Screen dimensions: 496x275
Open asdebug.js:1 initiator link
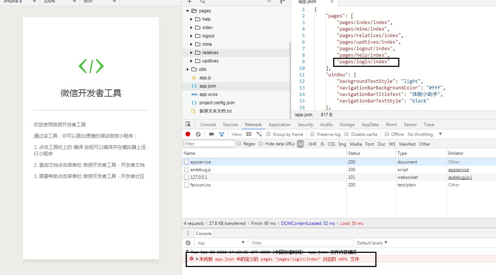pyautogui.click(x=460, y=177)
